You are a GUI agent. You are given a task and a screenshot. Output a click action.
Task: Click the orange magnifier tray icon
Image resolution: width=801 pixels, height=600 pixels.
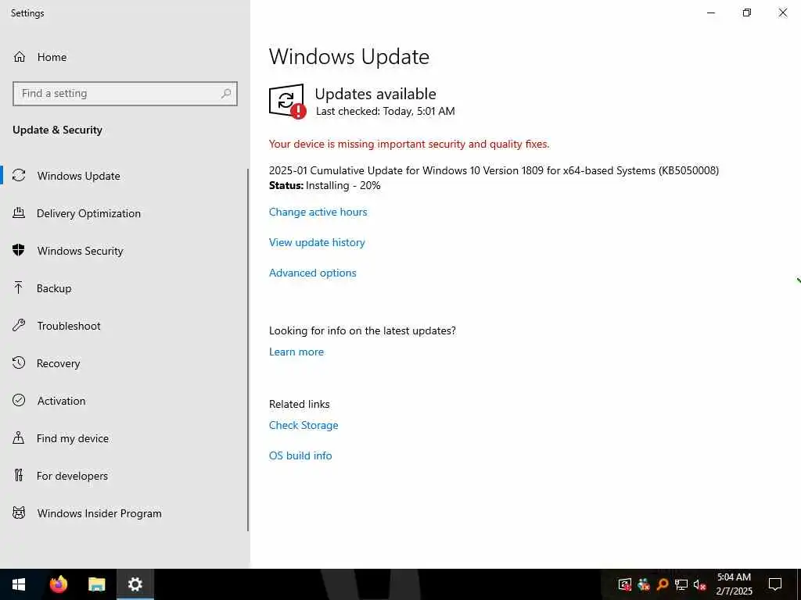point(663,584)
